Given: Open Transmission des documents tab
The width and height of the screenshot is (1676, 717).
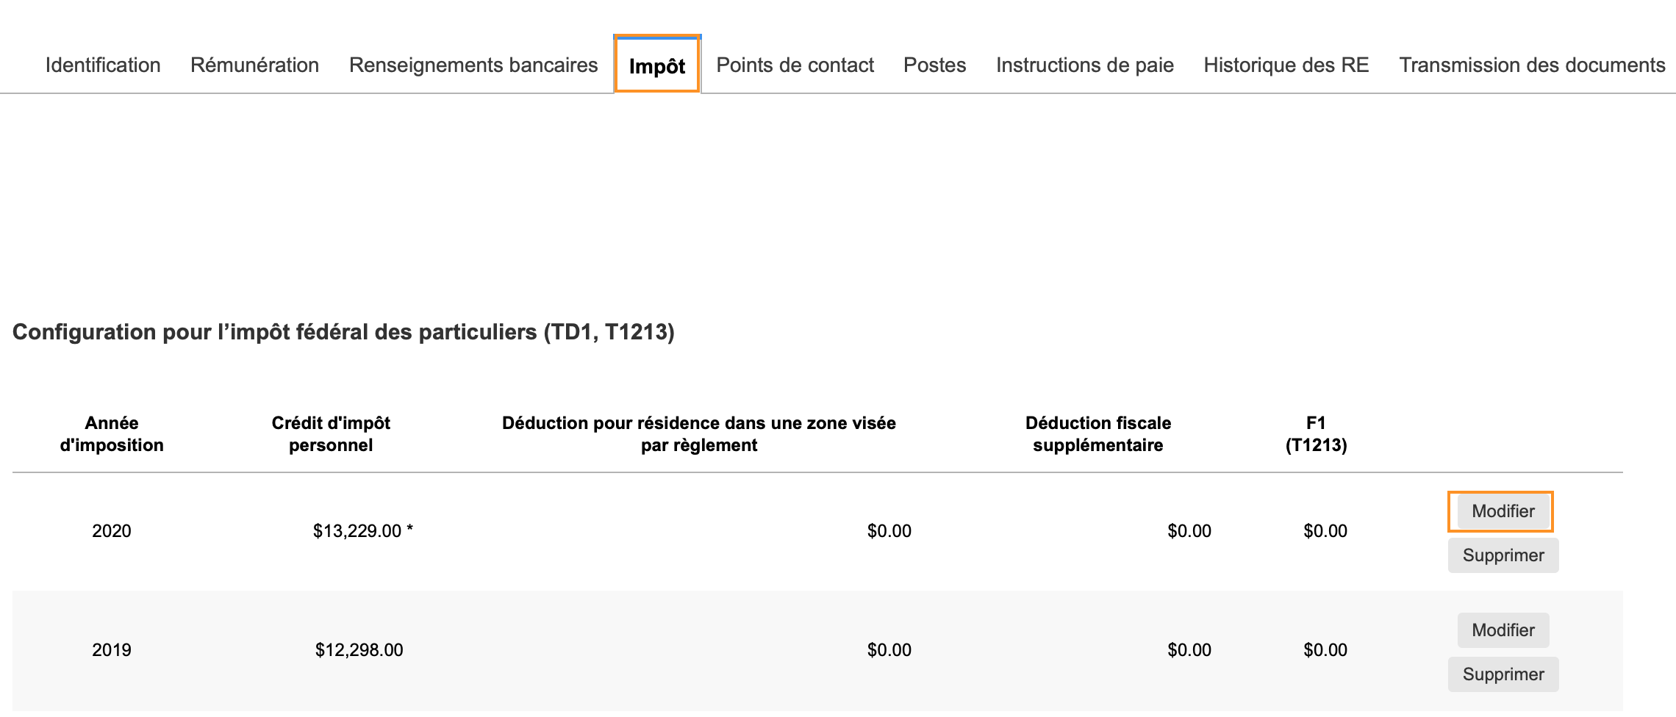Looking at the screenshot, I should [x=1532, y=65].
